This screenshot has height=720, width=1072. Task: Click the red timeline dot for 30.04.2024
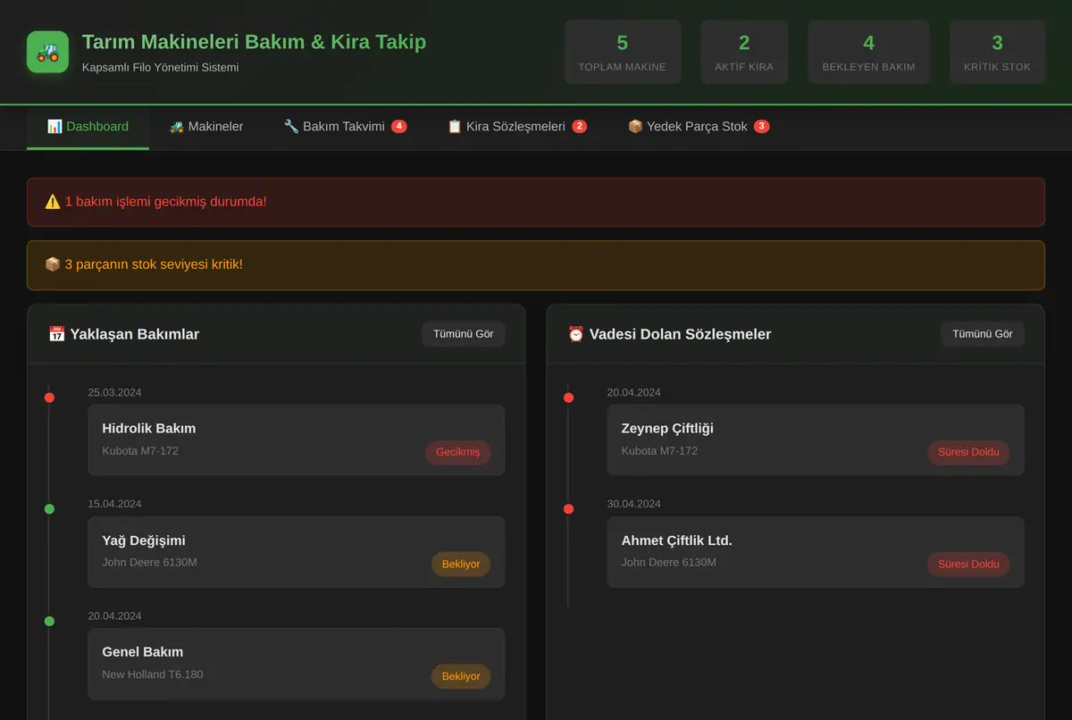click(568, 509)
